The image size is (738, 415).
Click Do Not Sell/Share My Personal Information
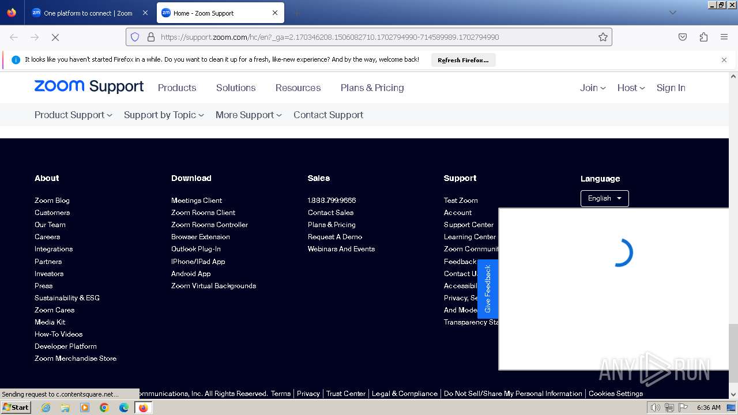[x=513, y=394]
